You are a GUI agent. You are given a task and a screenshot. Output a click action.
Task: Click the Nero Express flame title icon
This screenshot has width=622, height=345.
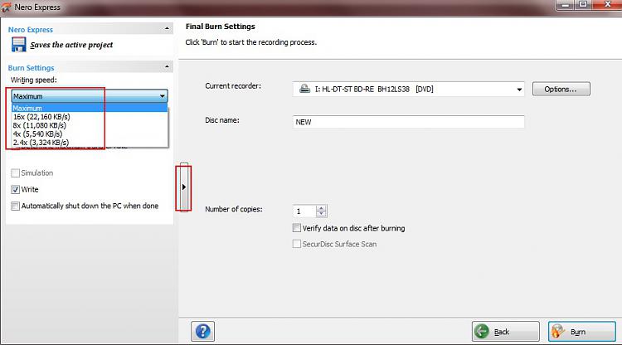[x=6, y=7]
